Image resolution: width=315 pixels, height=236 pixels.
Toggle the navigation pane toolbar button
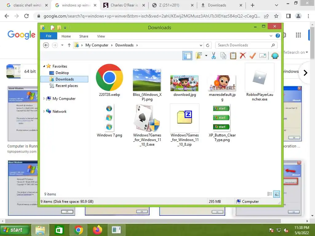click(x=187, y=56)
